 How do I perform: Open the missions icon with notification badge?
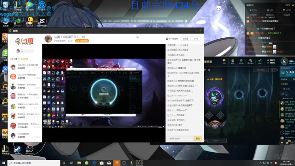pos(287,143)
